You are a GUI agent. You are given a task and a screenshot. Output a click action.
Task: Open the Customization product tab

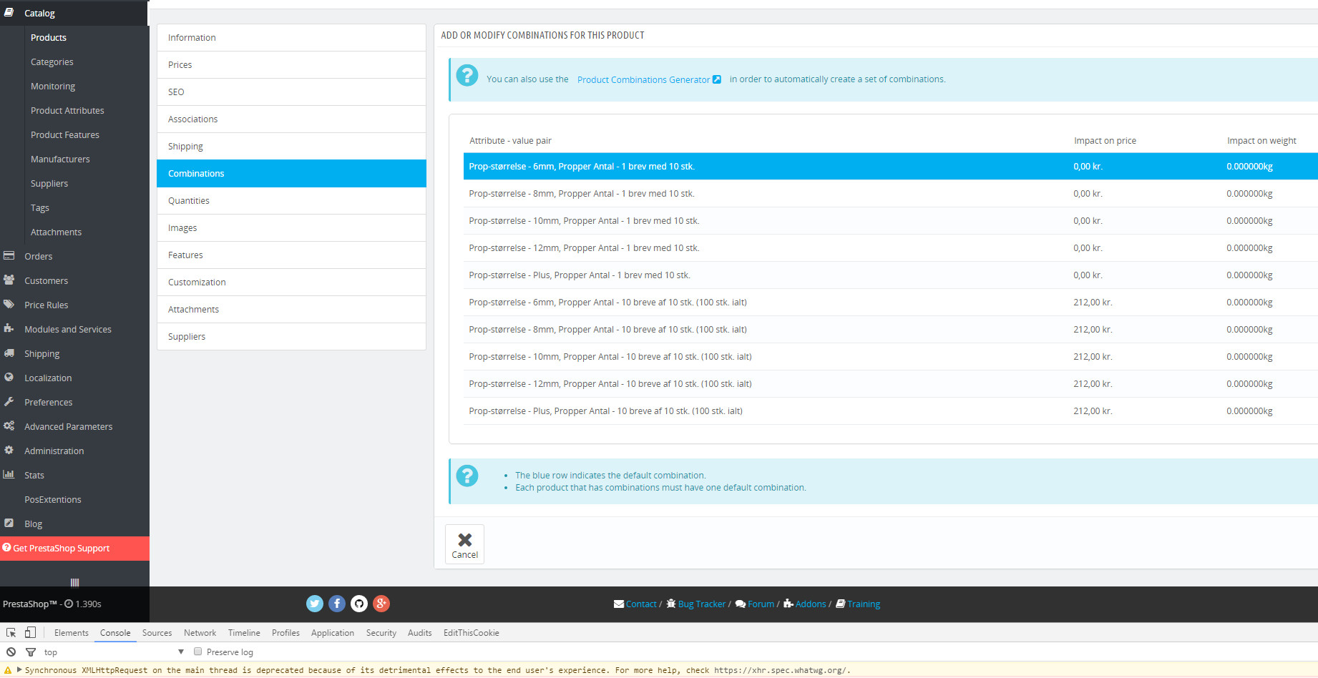pos(291,282)
